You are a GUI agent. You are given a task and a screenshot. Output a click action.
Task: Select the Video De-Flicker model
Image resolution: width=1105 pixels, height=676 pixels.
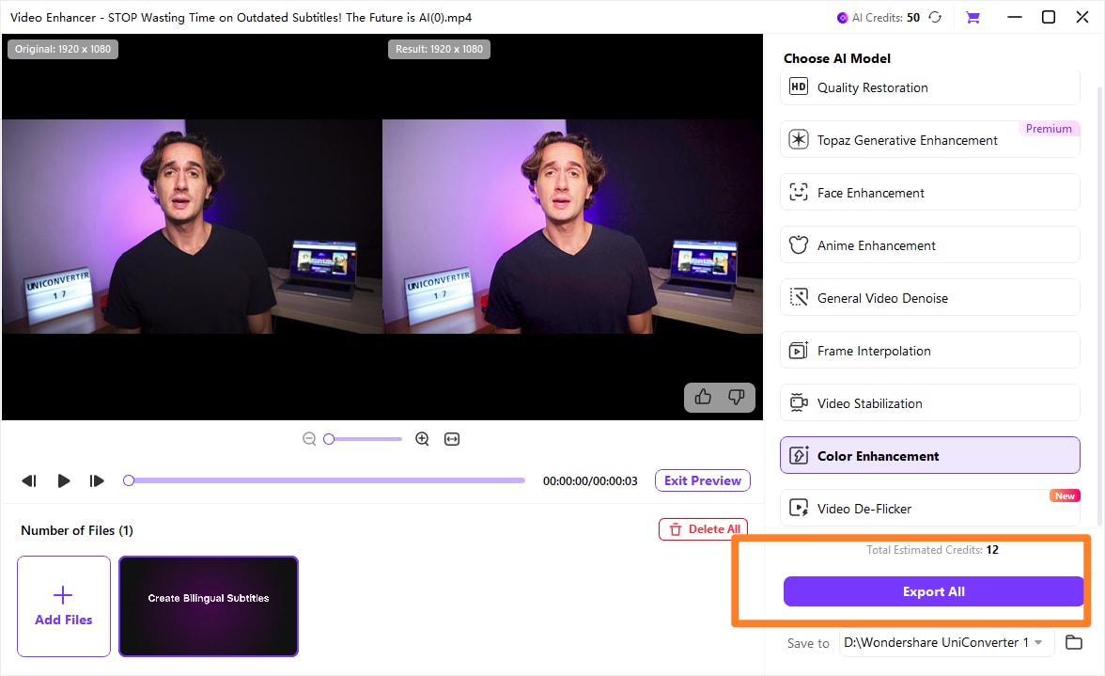(x=930, y=508)
